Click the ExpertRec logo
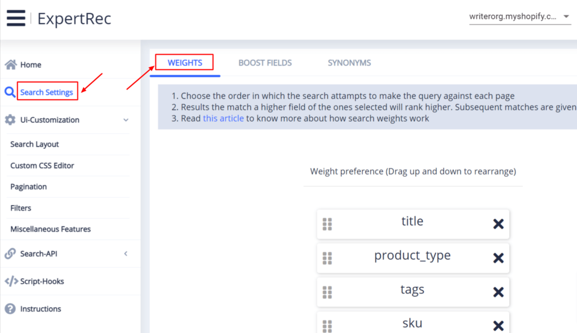This screenshot has height=333, width=577. click(74, 19)
